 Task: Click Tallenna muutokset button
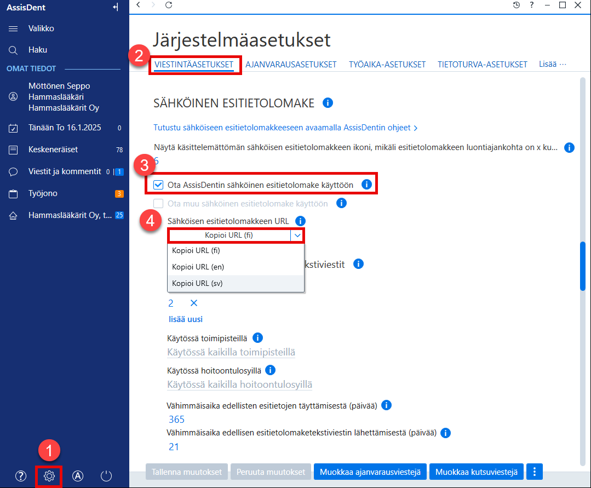pos(187,472)
